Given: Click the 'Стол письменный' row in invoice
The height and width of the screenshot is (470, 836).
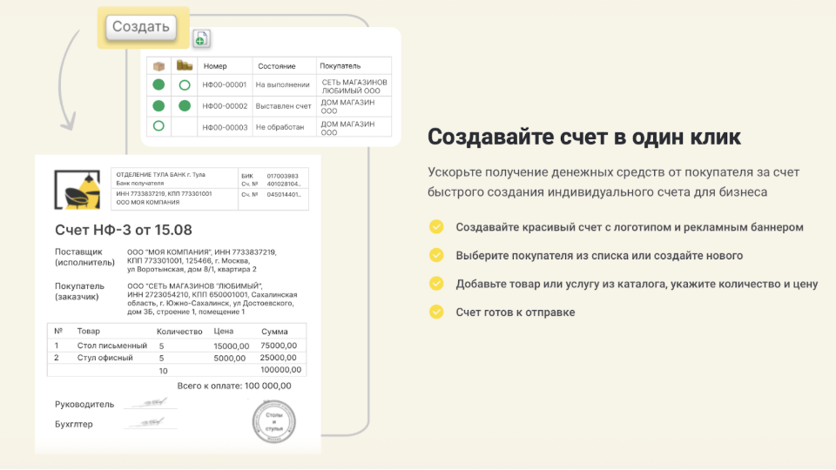Looking at the screenshot, I should pos(104,345).
